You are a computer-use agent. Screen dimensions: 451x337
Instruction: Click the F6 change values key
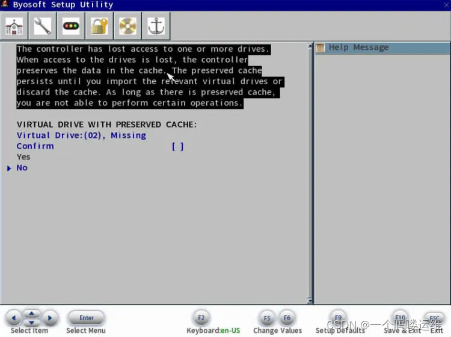click(287, 318)
